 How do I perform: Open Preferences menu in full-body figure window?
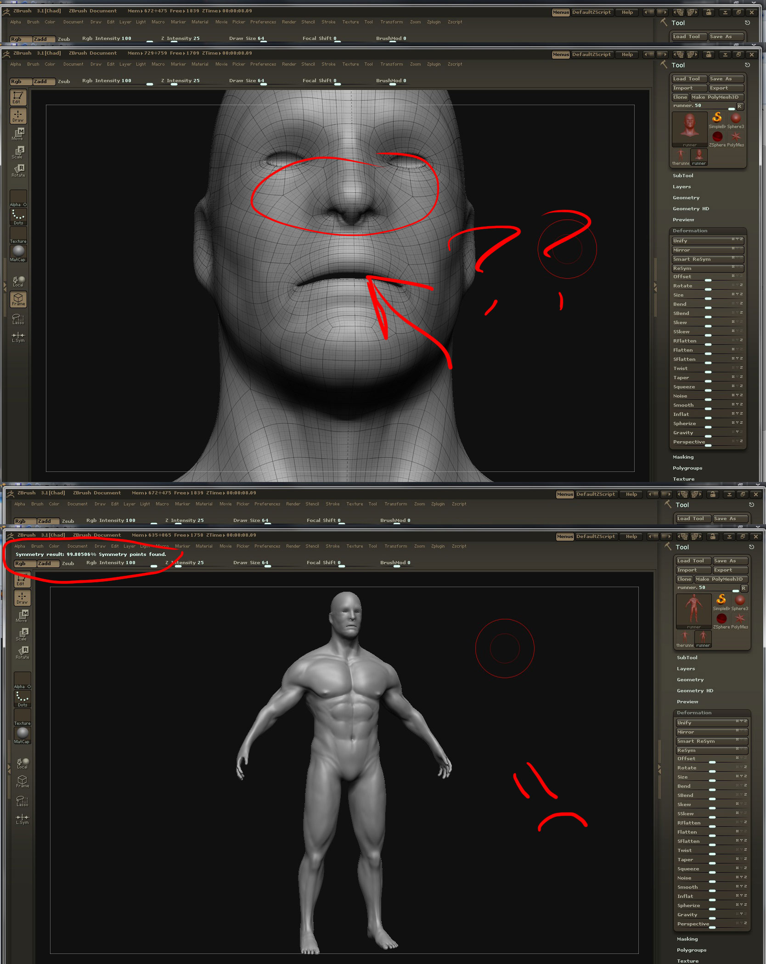[x=267, y=546]
